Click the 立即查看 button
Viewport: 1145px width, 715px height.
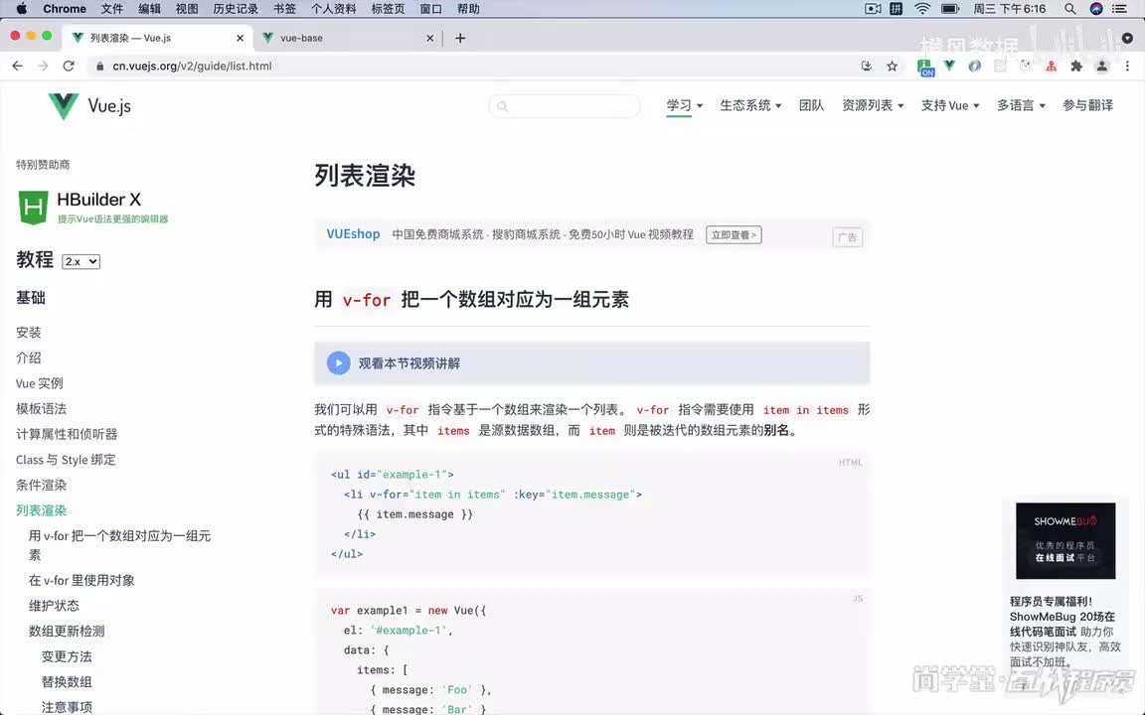coord(734,235)
